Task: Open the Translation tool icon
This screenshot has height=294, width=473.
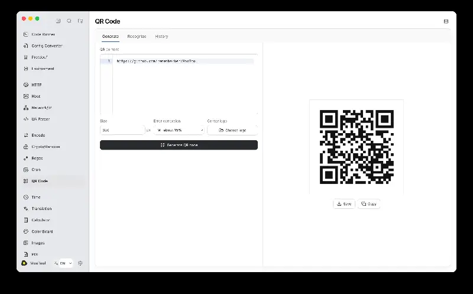Action: click(26, 209)
